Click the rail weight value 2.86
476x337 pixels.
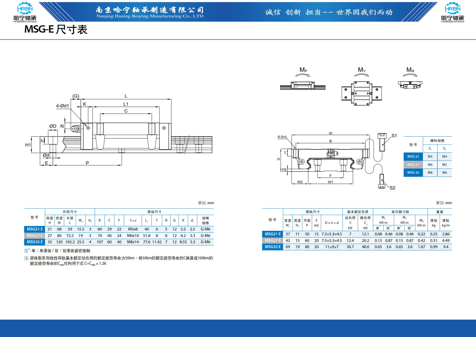446,234
